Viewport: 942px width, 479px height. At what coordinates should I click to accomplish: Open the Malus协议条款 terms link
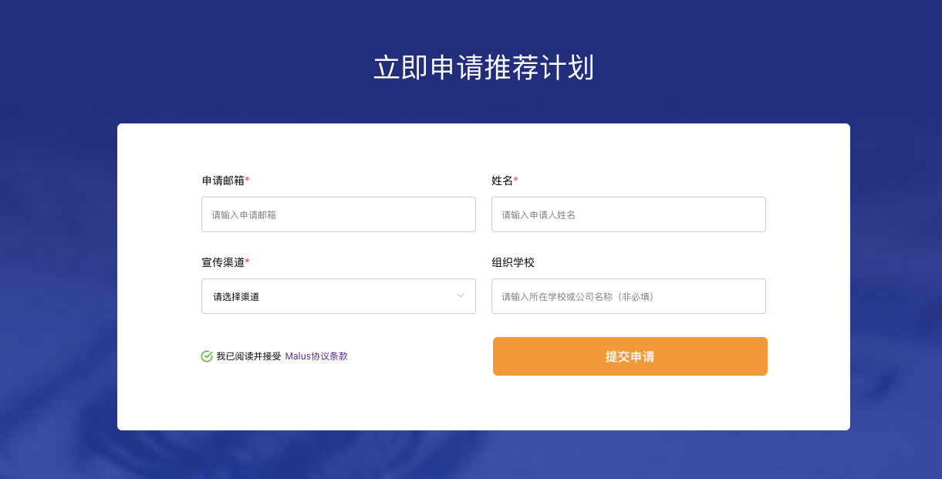(316, 356)
